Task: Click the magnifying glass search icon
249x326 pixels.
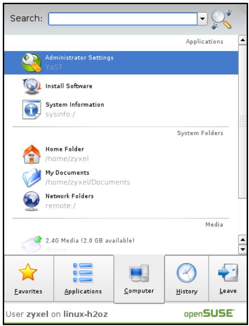Action: [221, 19]
